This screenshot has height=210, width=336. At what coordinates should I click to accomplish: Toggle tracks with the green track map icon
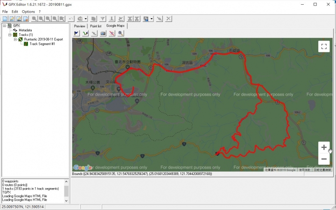coord(85,34)
